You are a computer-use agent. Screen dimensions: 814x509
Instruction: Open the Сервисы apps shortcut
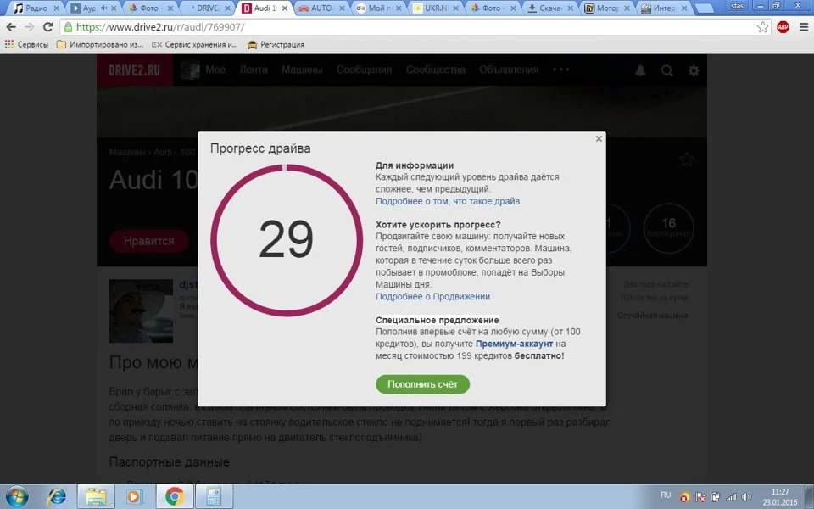(x=26, y=45)
